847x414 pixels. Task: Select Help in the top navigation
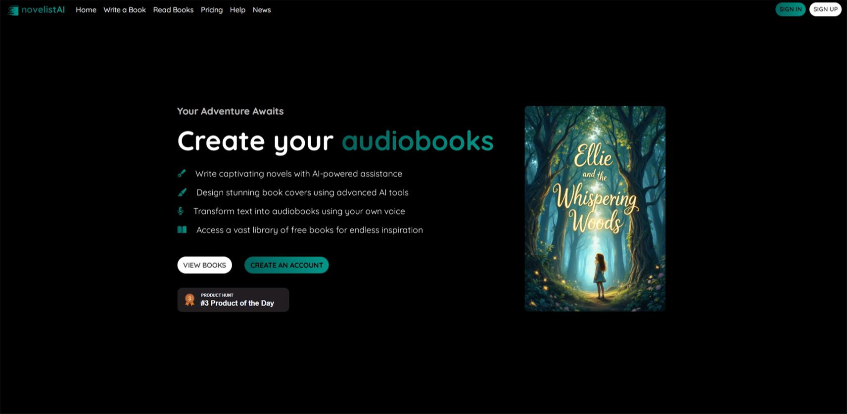(x=237, y=10)
